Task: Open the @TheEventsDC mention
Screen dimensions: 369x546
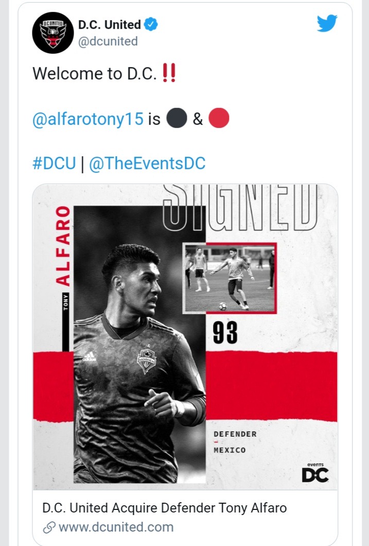Action: pos(147,163)
